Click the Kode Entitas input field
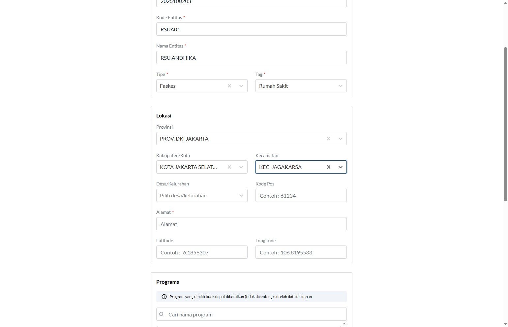Image resolution: width=508 pixels, height=327 pixels. 251,29
